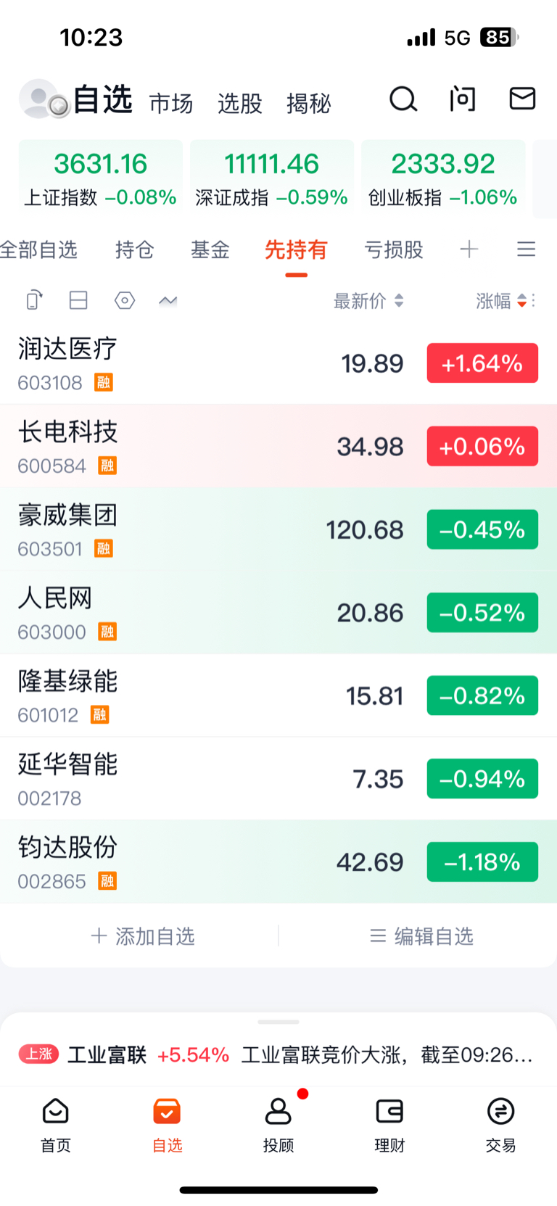
Task: Tap the hexagon settings icon
Action: (125, 300)
